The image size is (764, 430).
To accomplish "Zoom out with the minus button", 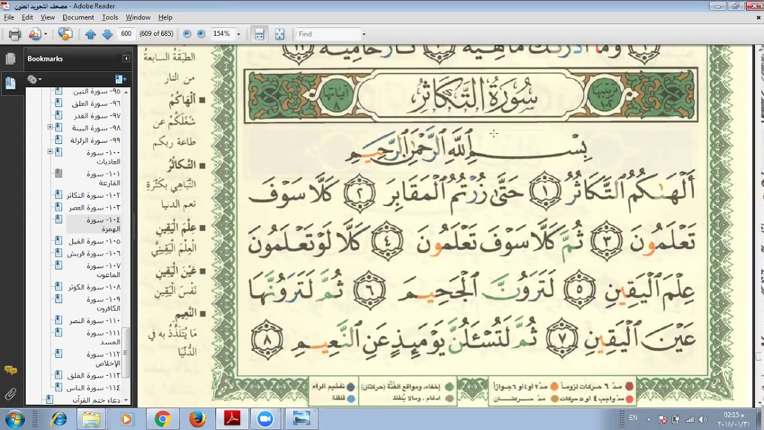I will pyautogui.click(x=187, y=34).
